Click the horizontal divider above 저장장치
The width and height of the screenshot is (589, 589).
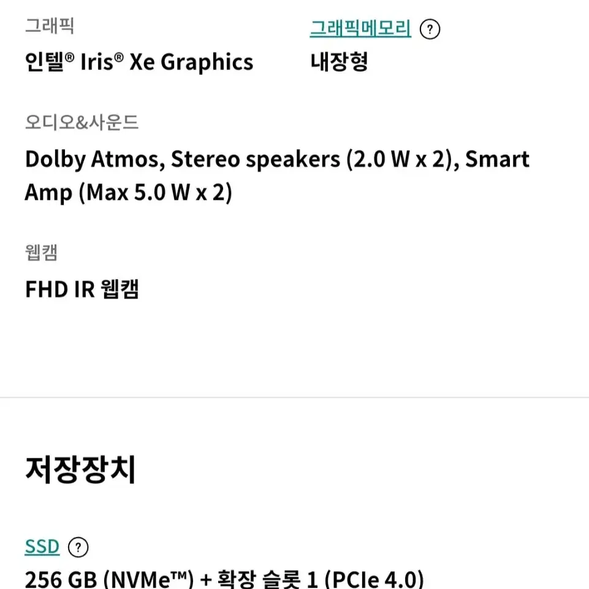294,397
